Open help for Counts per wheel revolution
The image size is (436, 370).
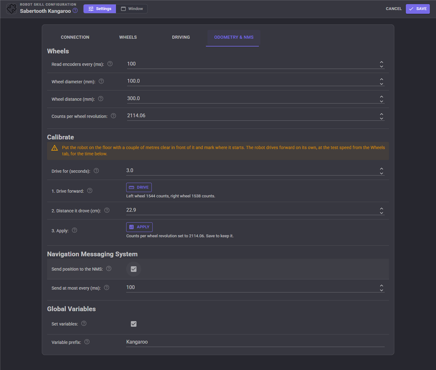coord(113,116)
